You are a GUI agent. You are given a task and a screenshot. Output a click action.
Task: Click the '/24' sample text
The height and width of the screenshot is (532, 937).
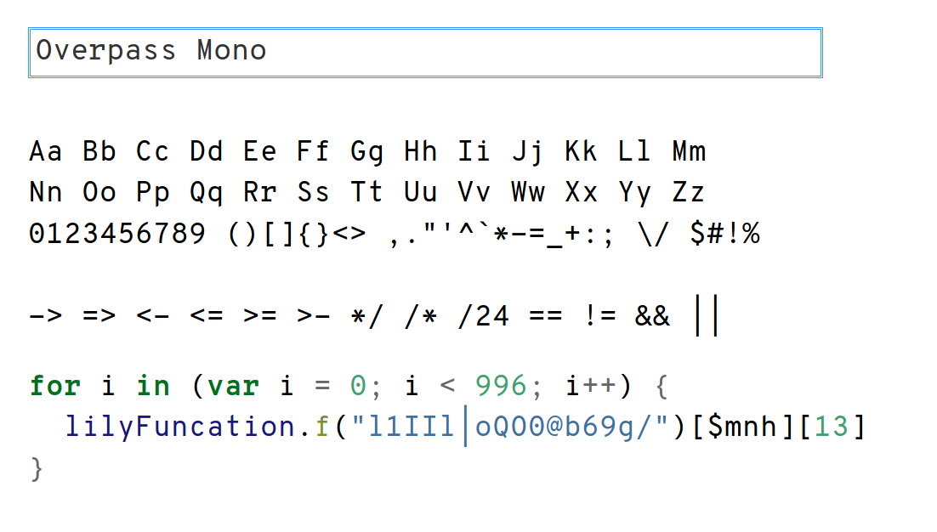tap(484, 316)
